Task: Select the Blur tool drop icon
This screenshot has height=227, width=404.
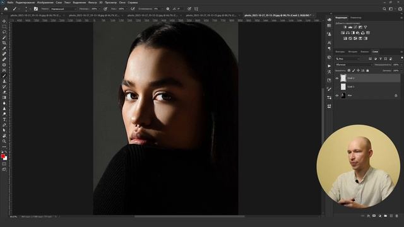Action: point(4,103)
